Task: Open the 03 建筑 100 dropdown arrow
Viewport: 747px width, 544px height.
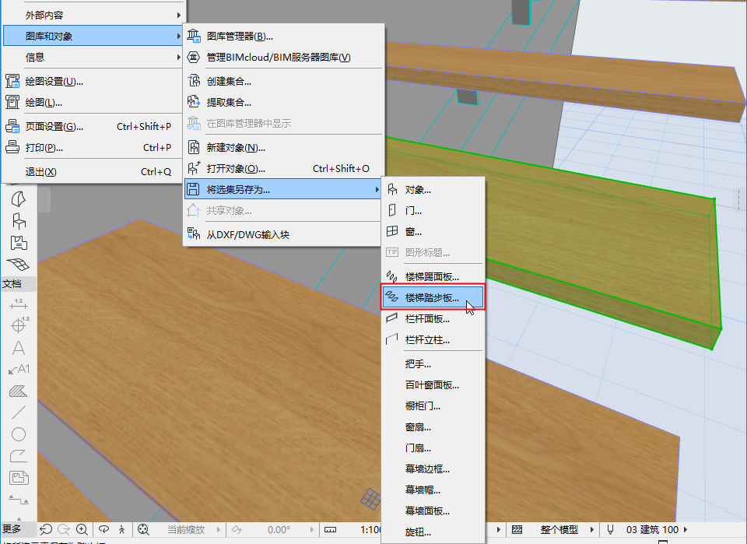Action: (x=685, y=529)
